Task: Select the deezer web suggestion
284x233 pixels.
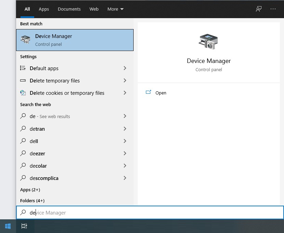Action: [75, 153]
